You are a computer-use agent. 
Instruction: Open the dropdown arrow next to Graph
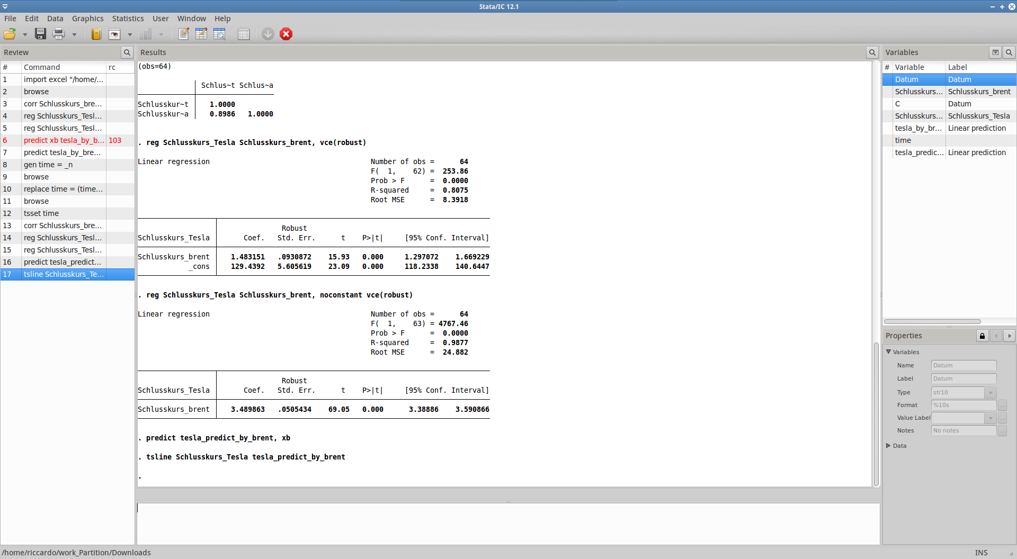(161, 35)
